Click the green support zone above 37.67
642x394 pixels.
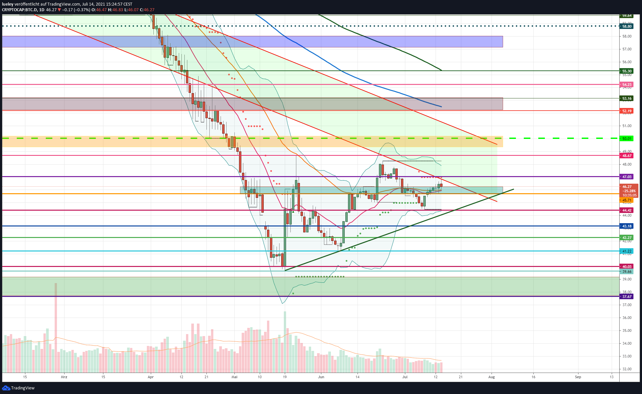coord(310,286)
